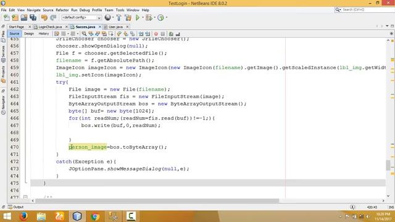Click the Undo arrow icon
395x222 pixels.
[x=44, y=18]
